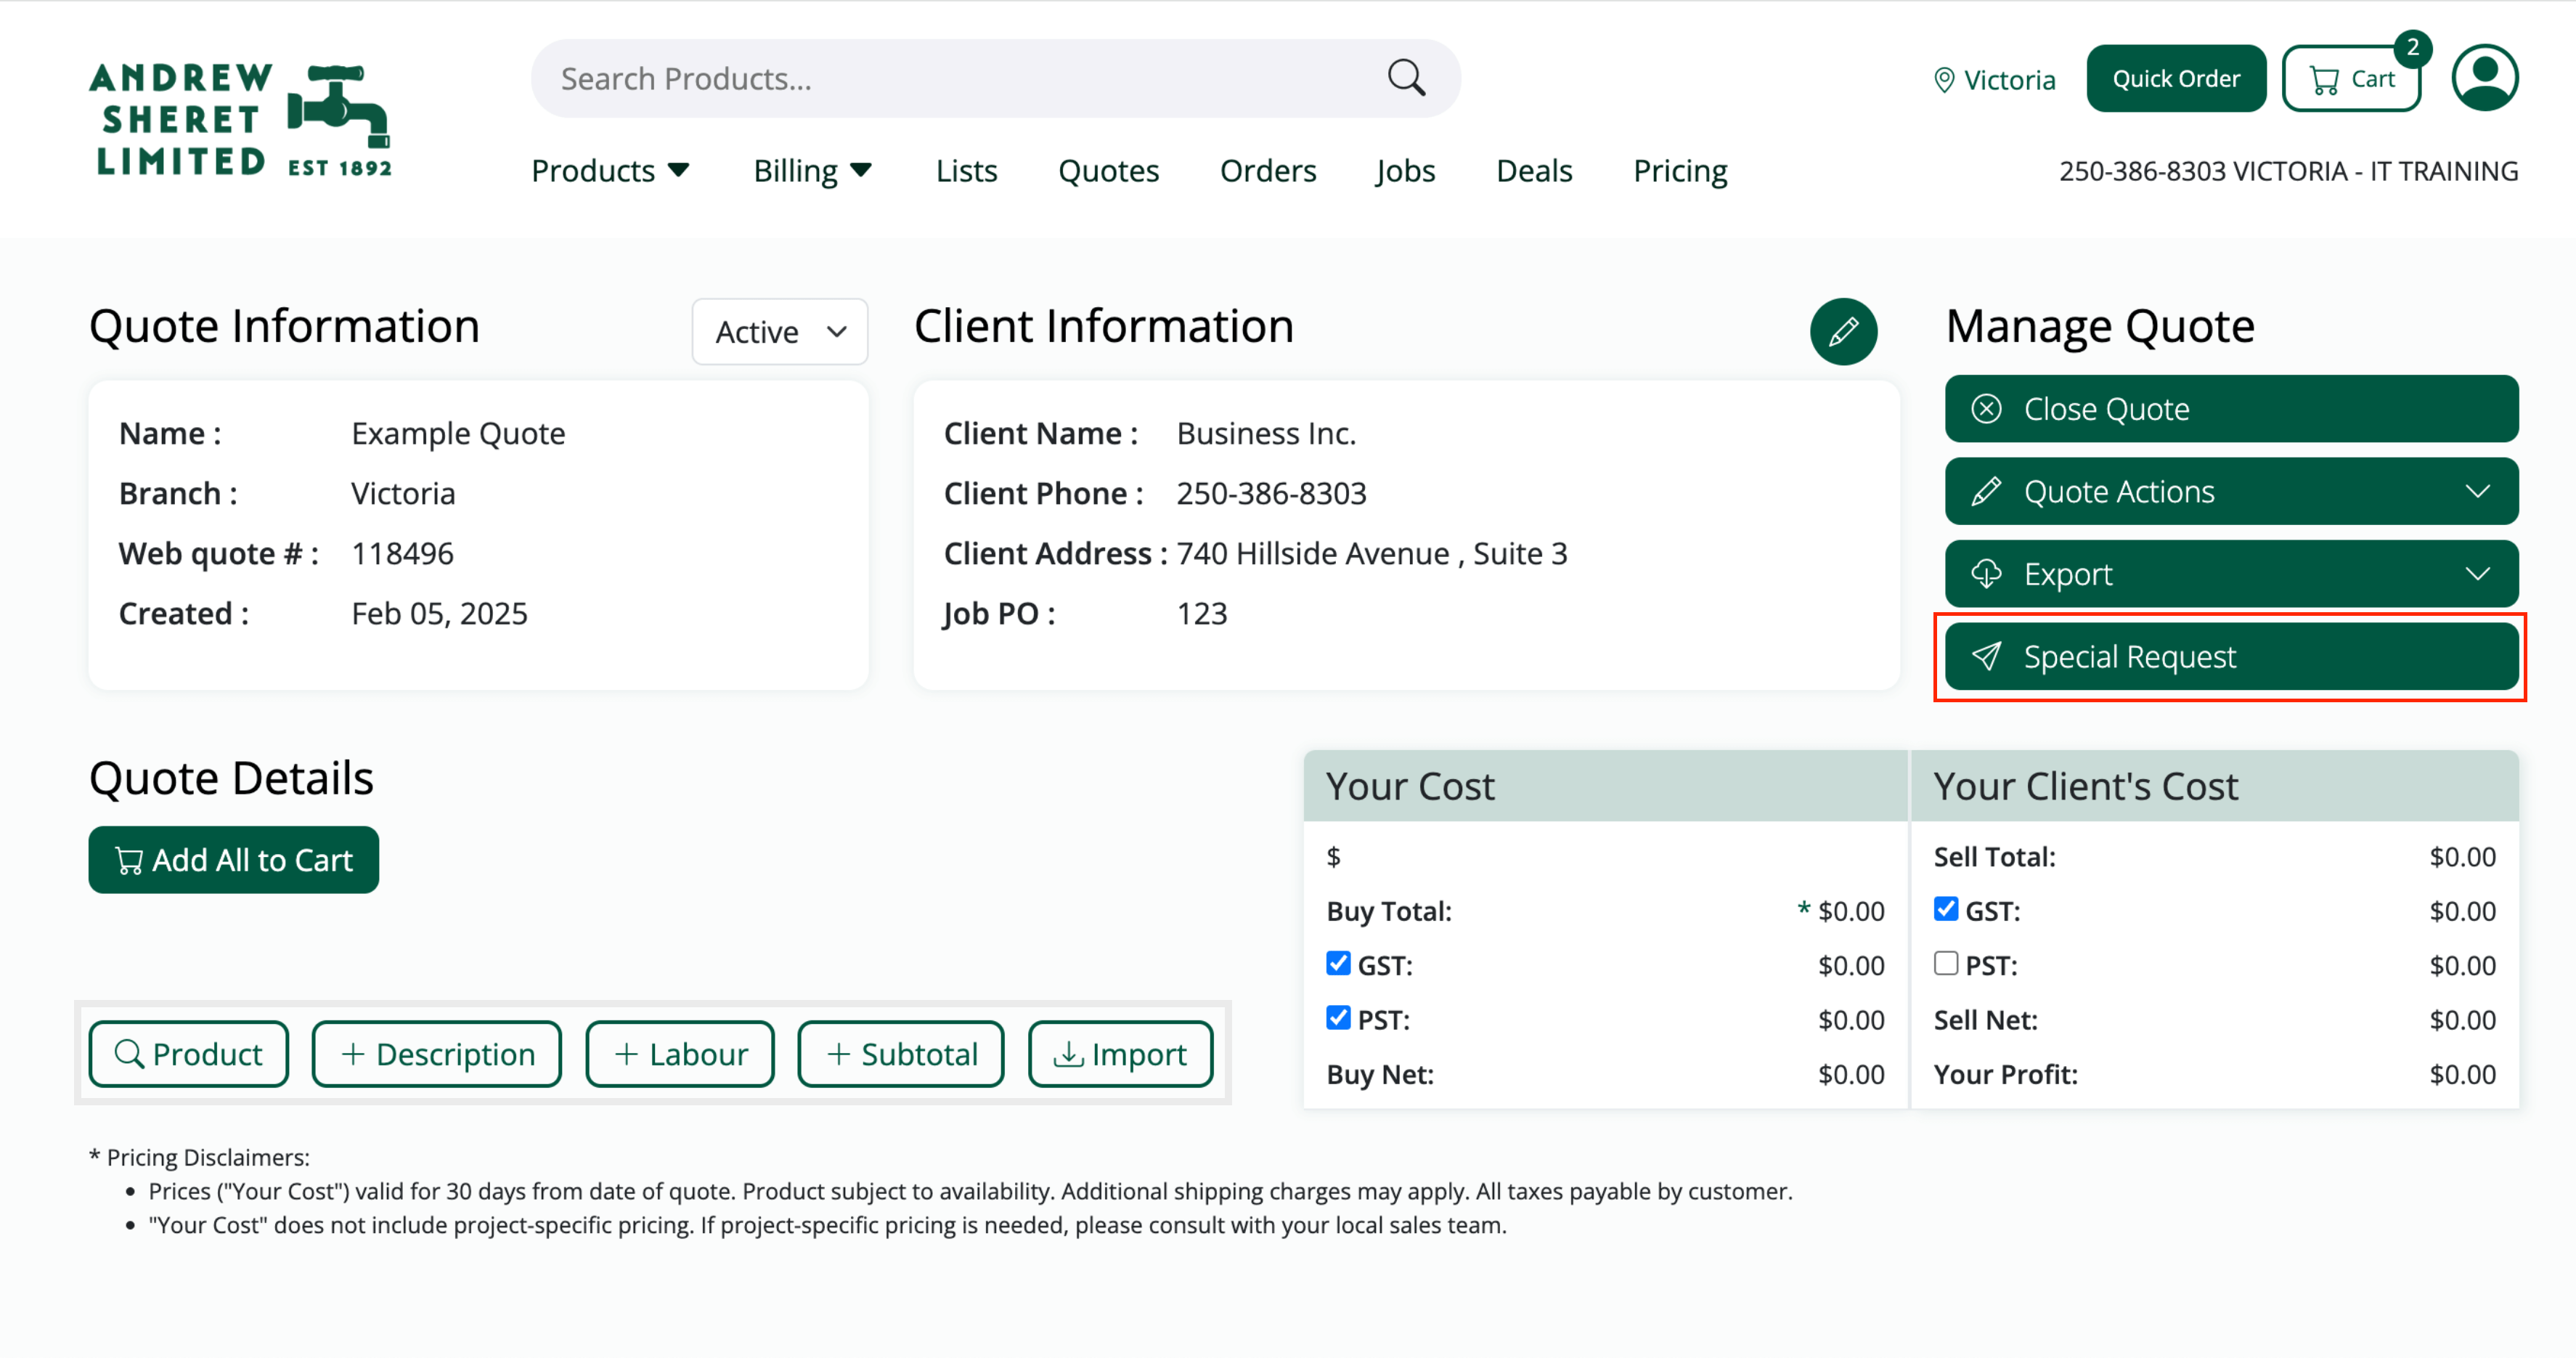Click the quote name Example Quote
Screen dimensions: 2576x1358
point(458,433)
